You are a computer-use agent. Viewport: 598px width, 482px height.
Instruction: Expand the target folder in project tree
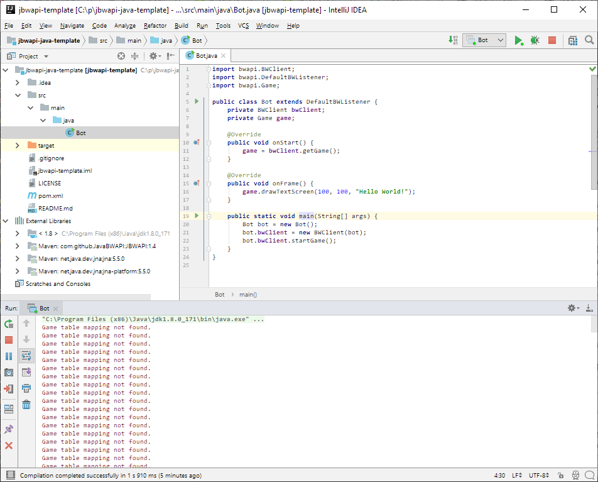(x=18, y=145)
